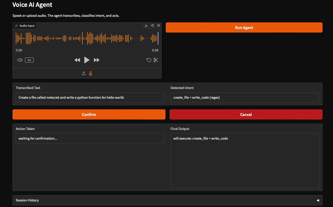Image resolution: width=333 pixels, height=207 pixels.
Task: Adjust the audio volume speaker icon
Action: tap(20, 60)
